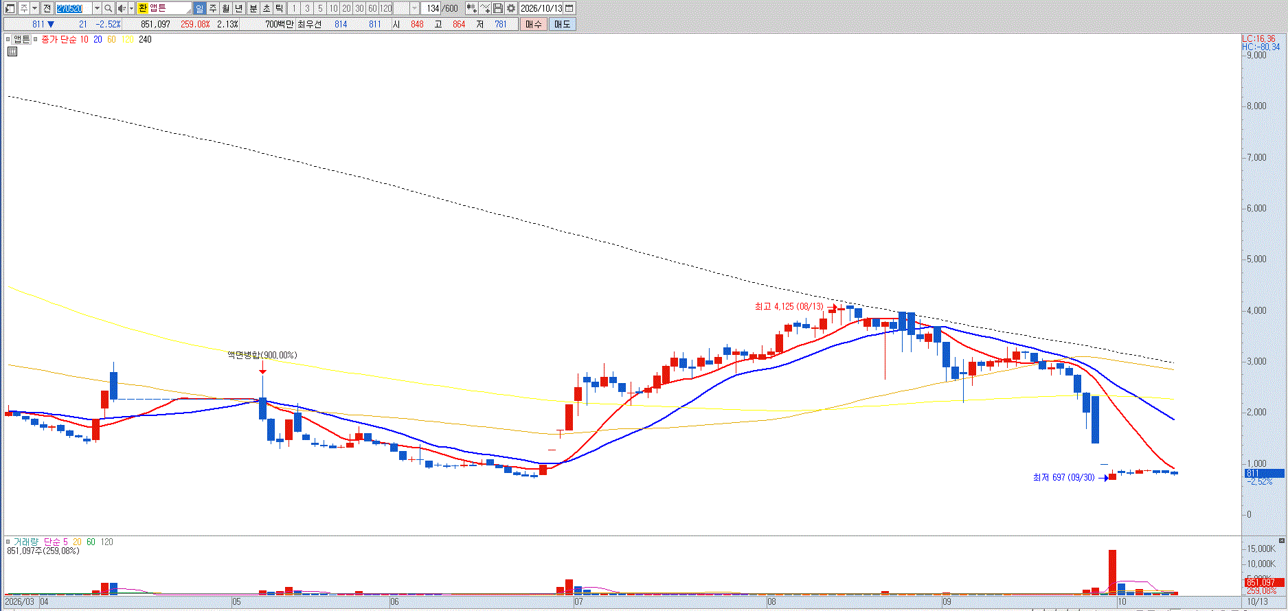Click the speaker sound icon
The height and width of the screenshot is (611, 1288).
(122, 8)
